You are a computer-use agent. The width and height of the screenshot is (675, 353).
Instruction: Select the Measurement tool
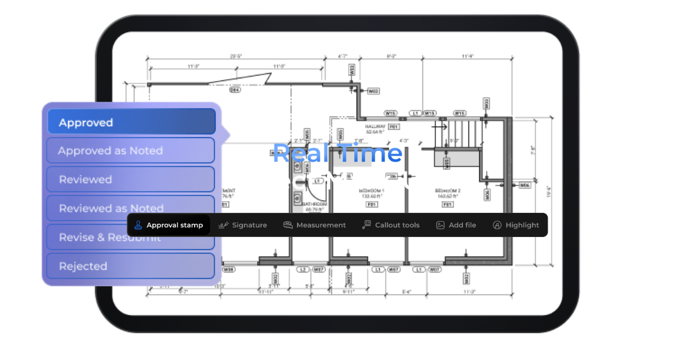(314, 225)
